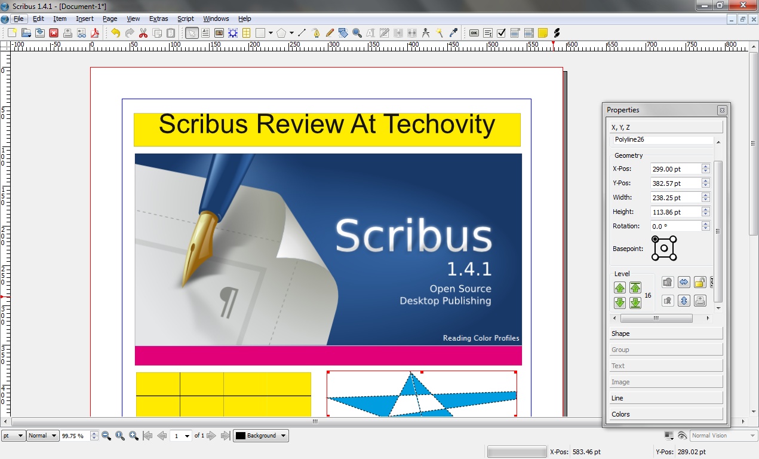
Task: Insert a render frame
Action: [x=233, y=33]
